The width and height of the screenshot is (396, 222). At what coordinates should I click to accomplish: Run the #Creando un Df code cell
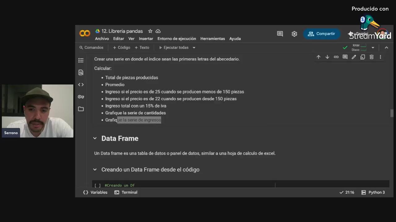[x=97, y=185]
